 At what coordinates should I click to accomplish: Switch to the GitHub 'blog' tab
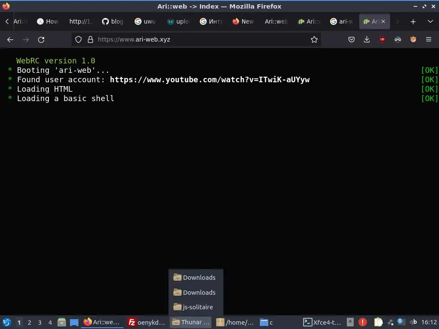(x=113, y=21)
